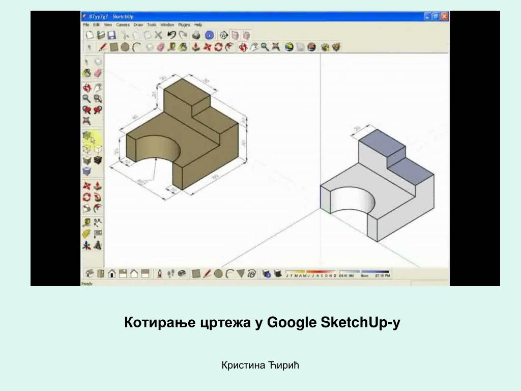Open the Draw menu
Screen dimensions: 521x391
point(138,25)
